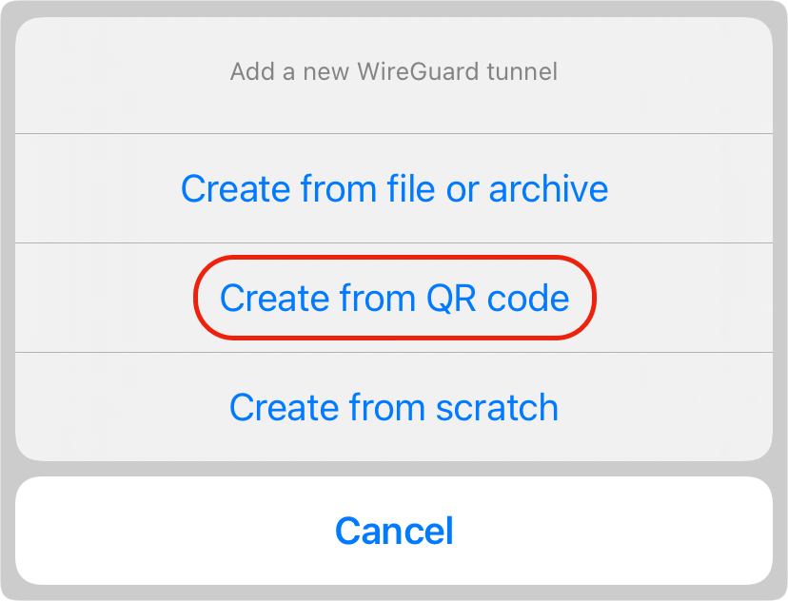Image resolution: width=788 pixels, height=601 pixels.
Task: Choose the middle tunnel creation option
Action: click(x=394, y=298)
